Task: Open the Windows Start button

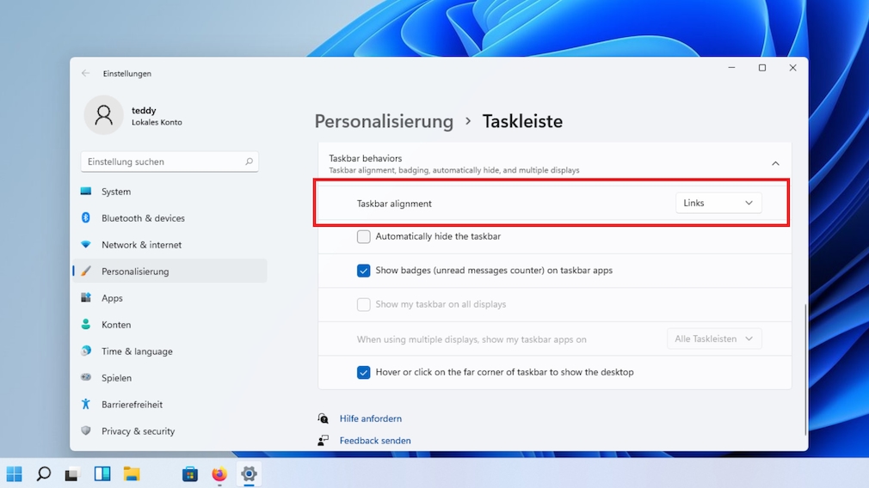Action: click(14, 473)
